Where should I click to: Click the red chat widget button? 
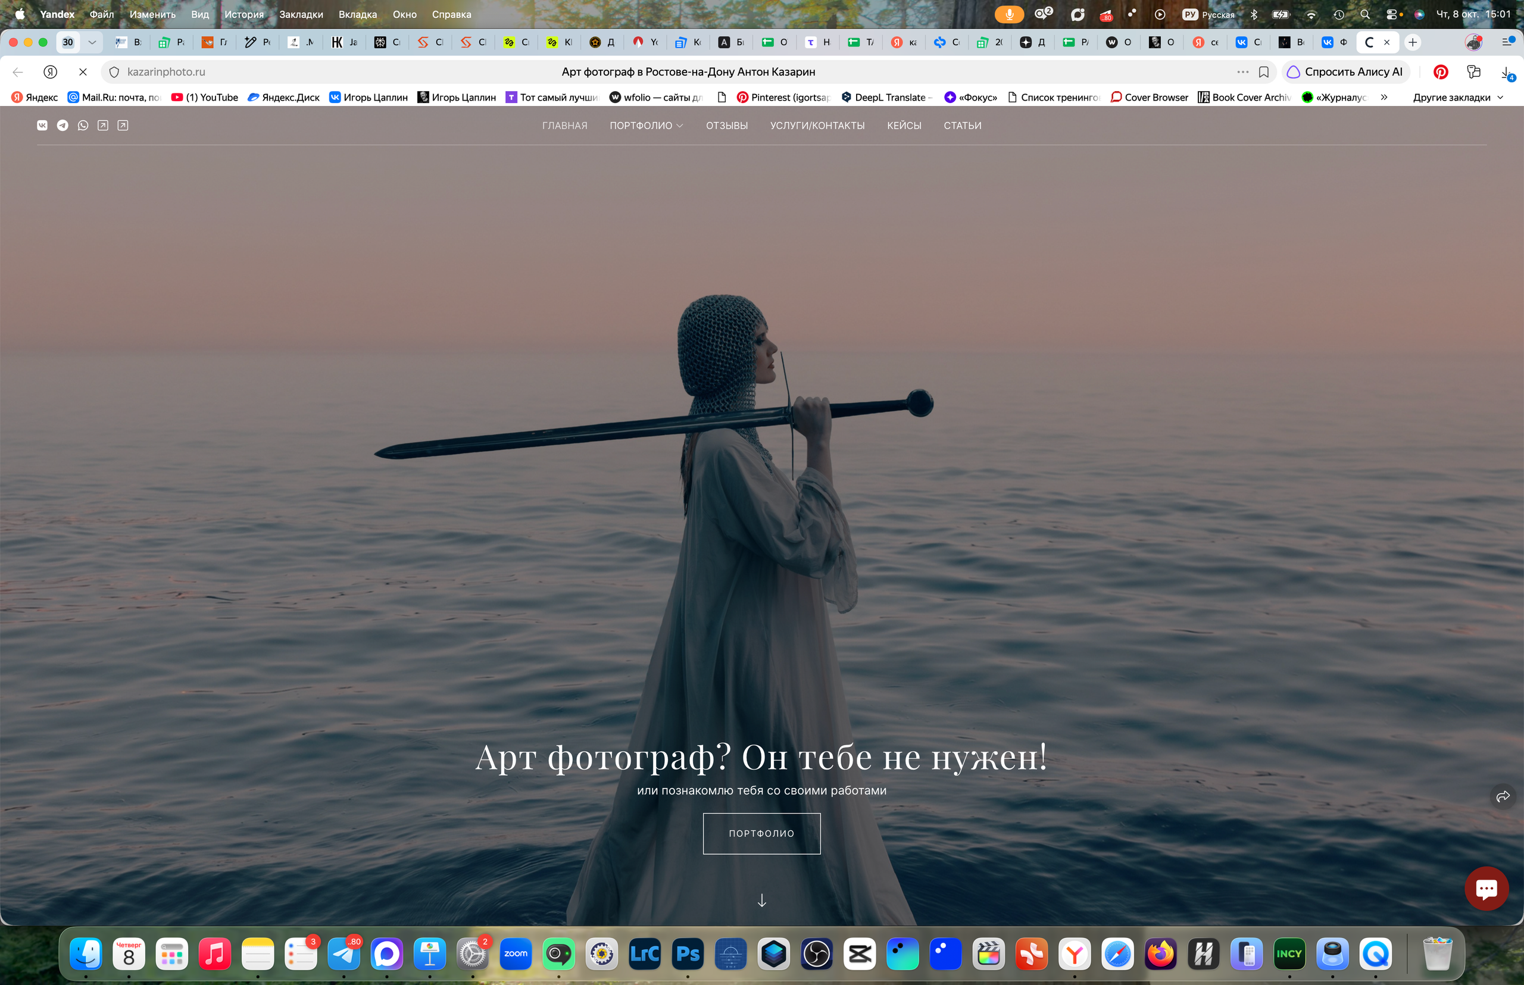[1486, 888]
